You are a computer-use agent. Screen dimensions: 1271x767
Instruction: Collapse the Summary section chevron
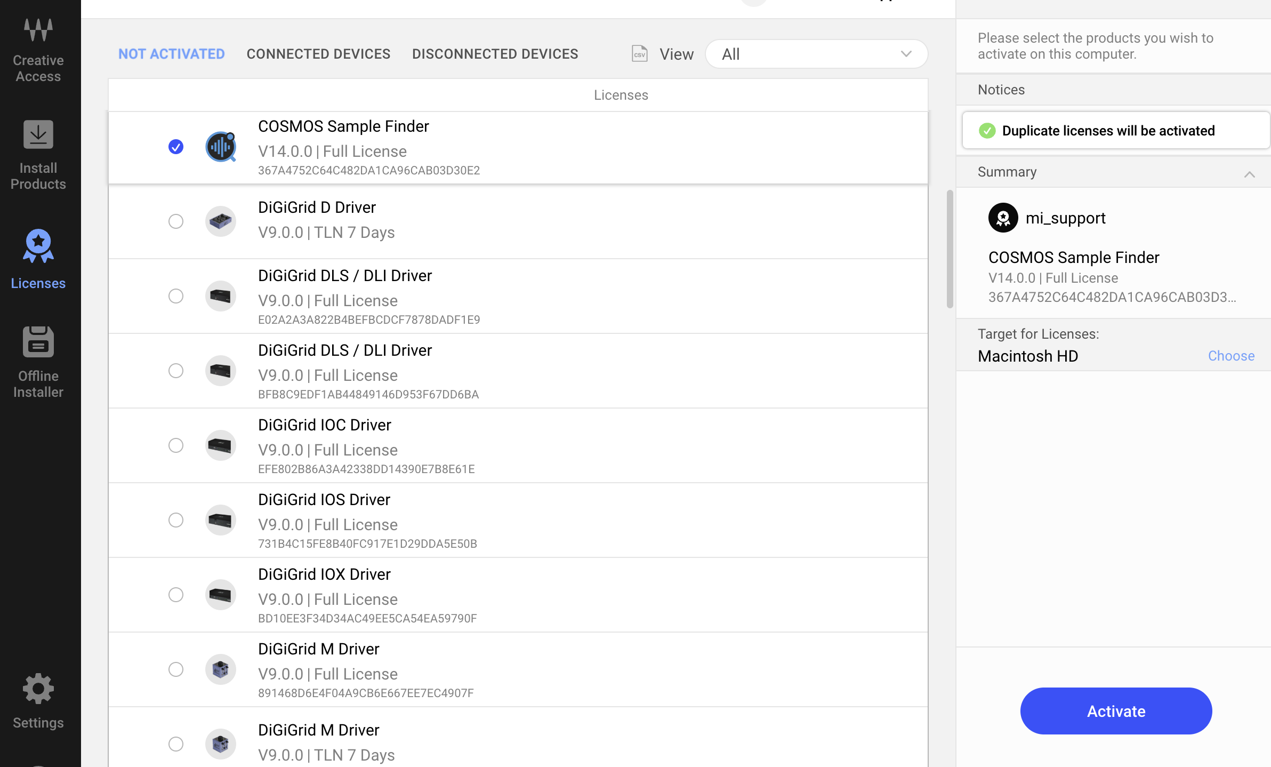1249,173
